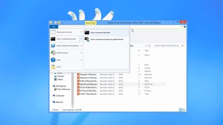
Task: Select Delete history menu item
Action: (x=66, y=53)
